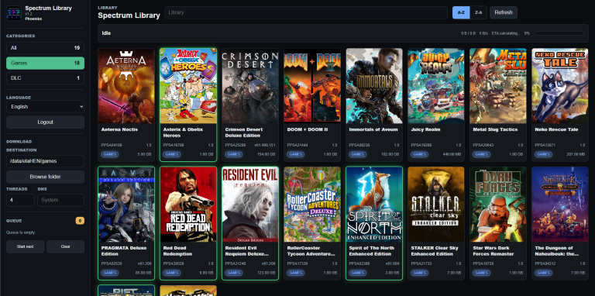The width and height of the screenshot is (595, 296).
Task: Open the RollerCoaster Tycoon Adventures cover
Action: pos(312,205)
